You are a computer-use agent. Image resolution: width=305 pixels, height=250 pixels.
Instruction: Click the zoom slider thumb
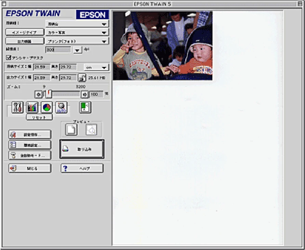[49, 94]
